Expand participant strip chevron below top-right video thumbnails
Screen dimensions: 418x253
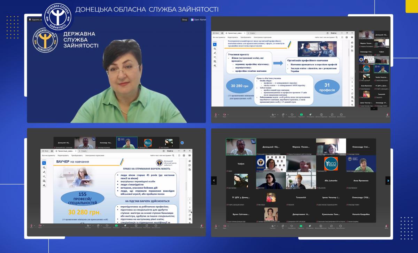pyautogui.click(x=374, y=109)
